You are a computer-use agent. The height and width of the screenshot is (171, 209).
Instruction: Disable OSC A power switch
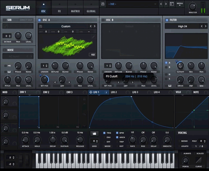(39, 20)
